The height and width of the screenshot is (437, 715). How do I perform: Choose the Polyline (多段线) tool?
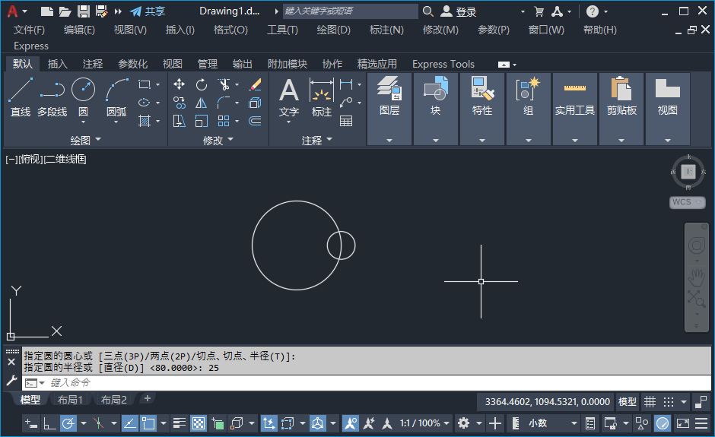(x=52, y=97)
